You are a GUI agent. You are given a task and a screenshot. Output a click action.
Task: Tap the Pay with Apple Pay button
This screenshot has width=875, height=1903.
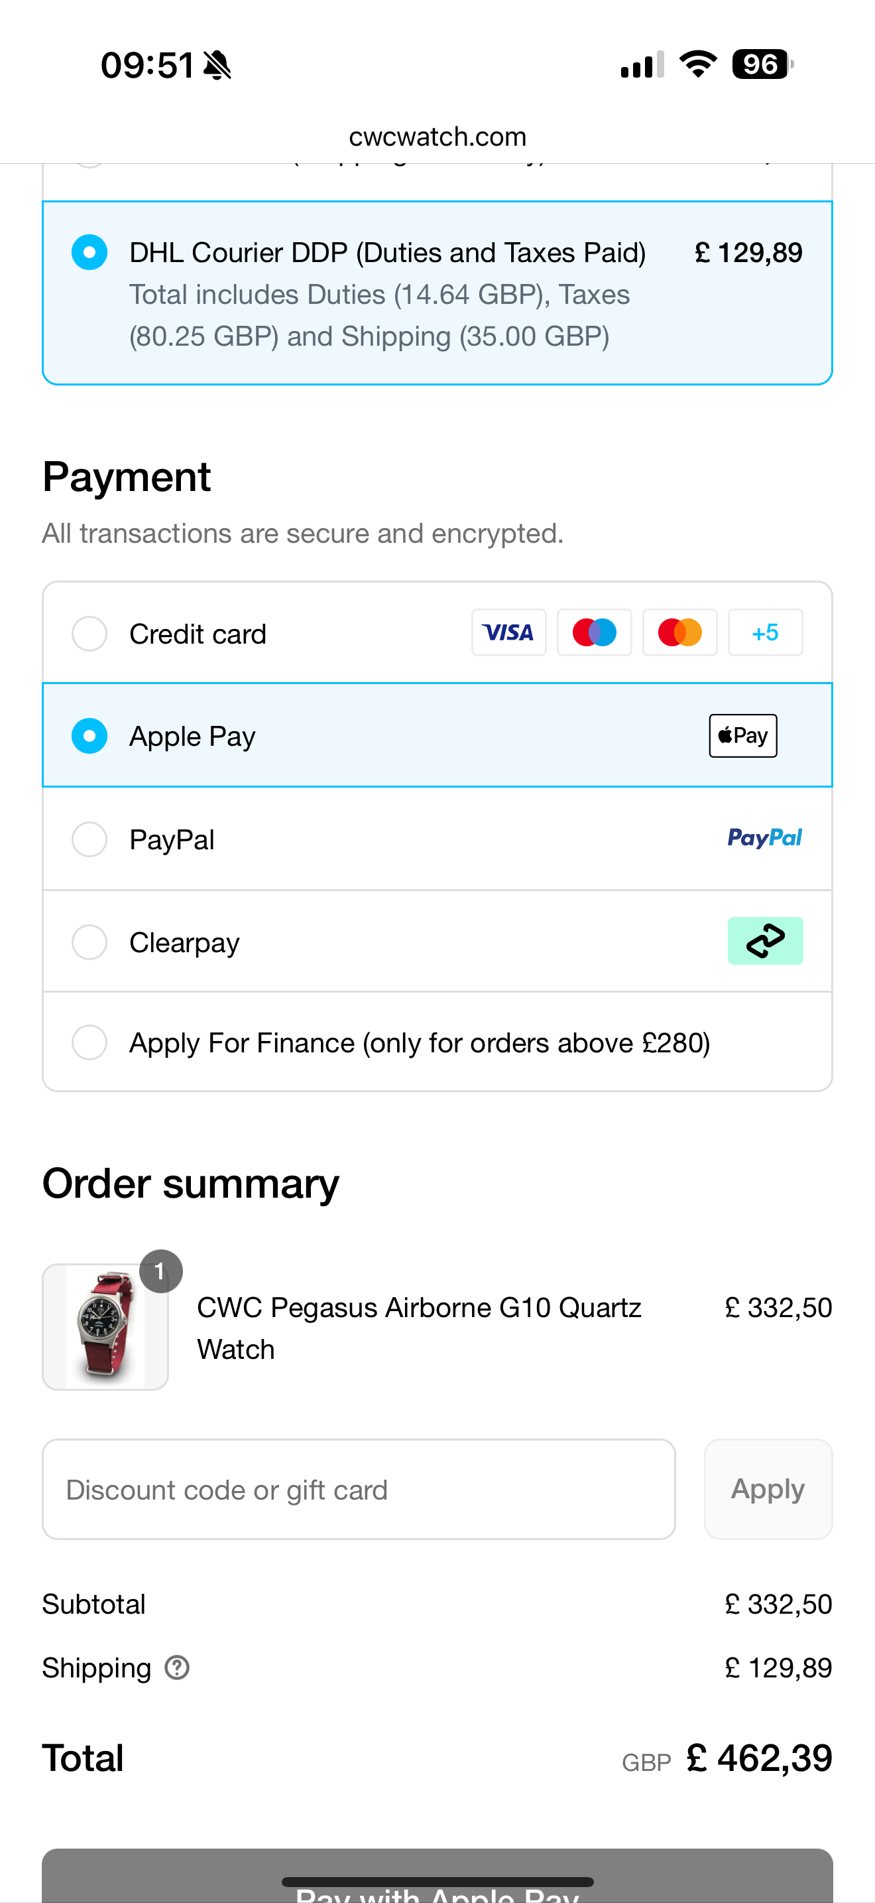[x=437, y=1876]
